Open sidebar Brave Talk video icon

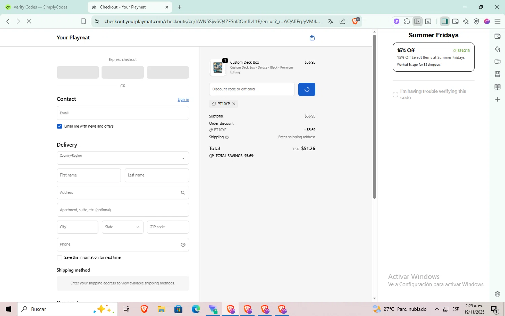497,62
